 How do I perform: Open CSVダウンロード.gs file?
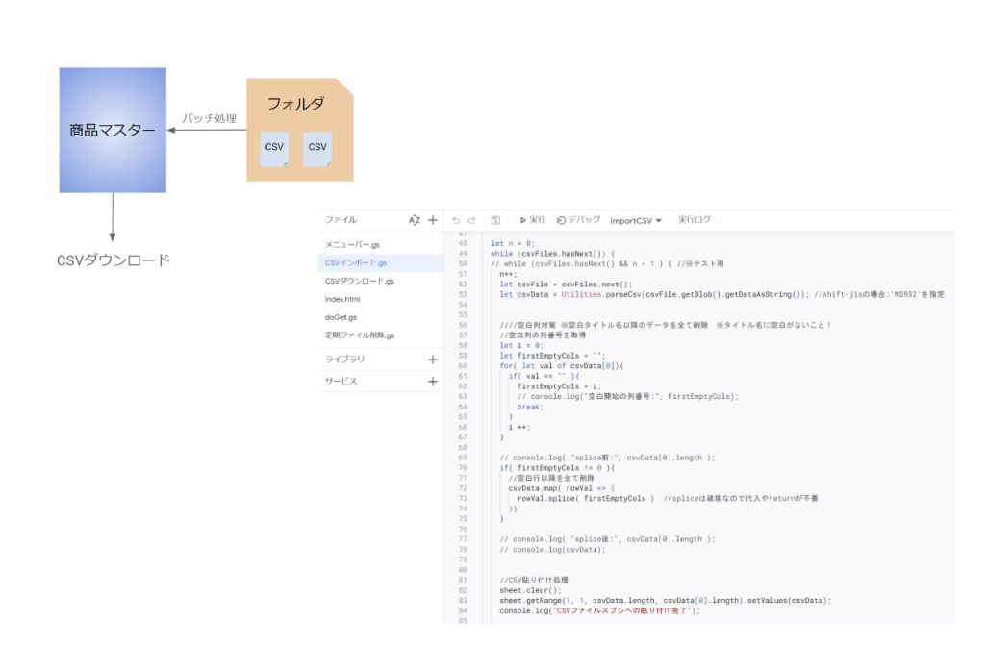coord(359,281)
